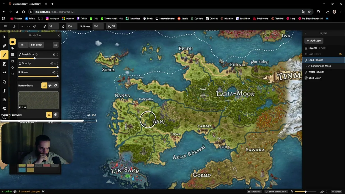Select the Stamp (castle) tool
Screen dimensions: 345x194
click(4, 64)
